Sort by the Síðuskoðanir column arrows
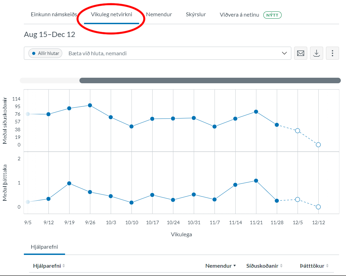The image size is (346, 276). click(281, 266)
